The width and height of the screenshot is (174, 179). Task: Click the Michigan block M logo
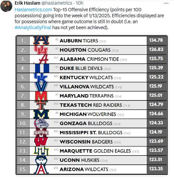[x=41, y=114]
